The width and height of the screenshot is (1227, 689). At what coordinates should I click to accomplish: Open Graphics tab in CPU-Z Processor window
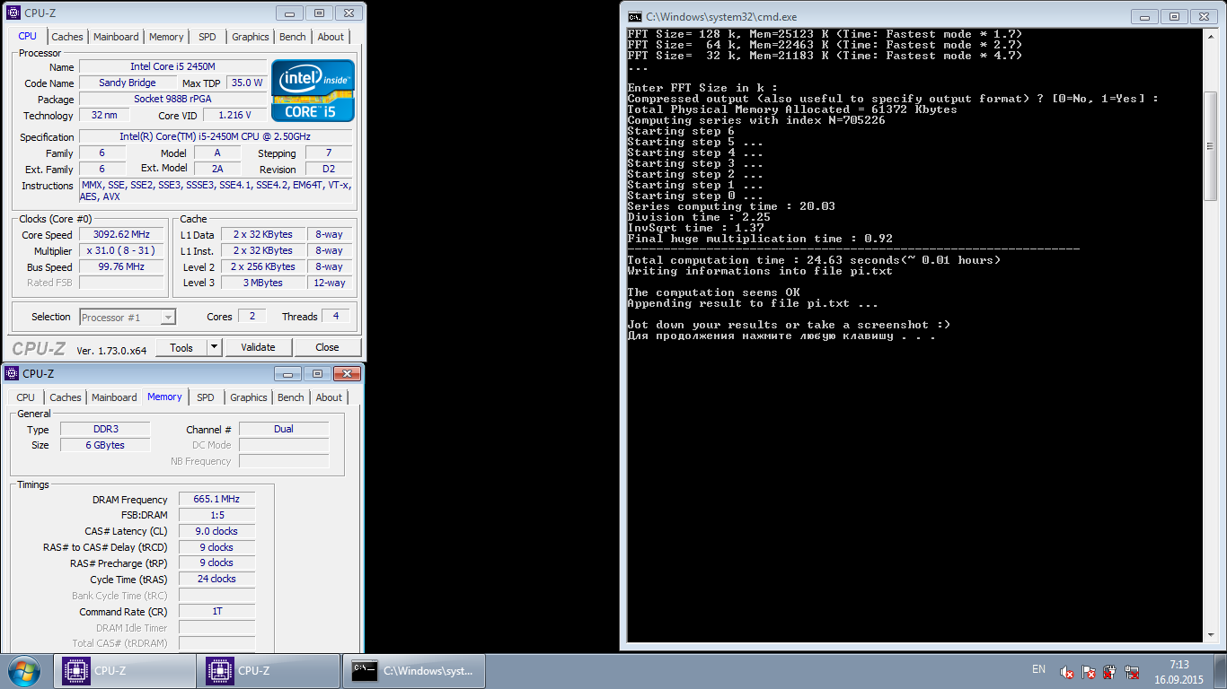pyautogui.click(x=250, y=37)
